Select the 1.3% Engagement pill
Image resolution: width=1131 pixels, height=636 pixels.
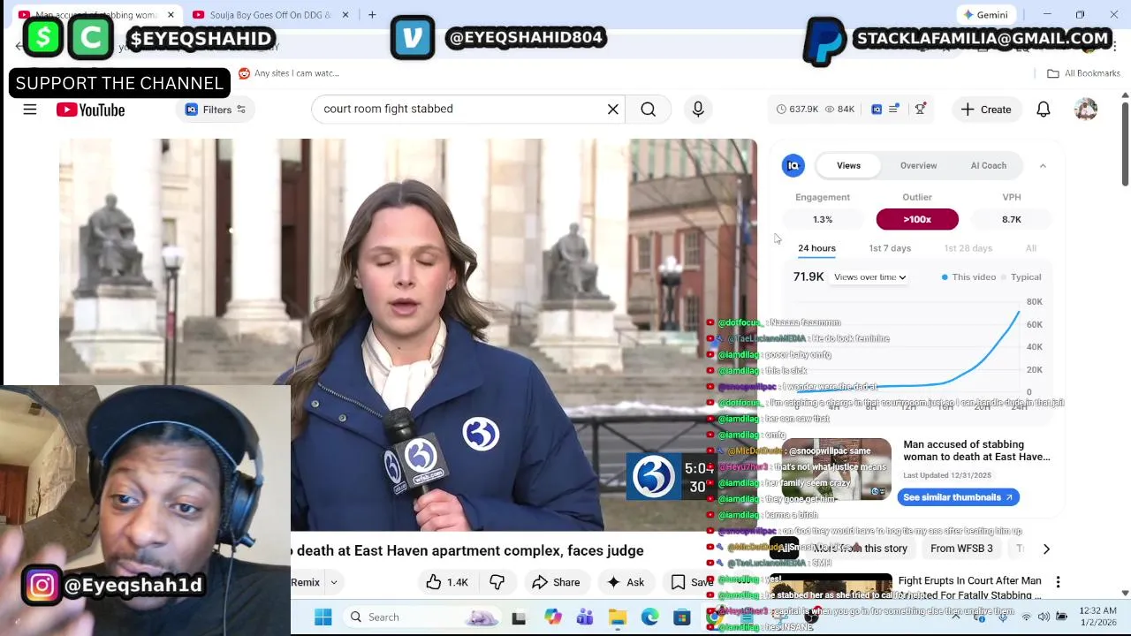(x=823, y=219)
